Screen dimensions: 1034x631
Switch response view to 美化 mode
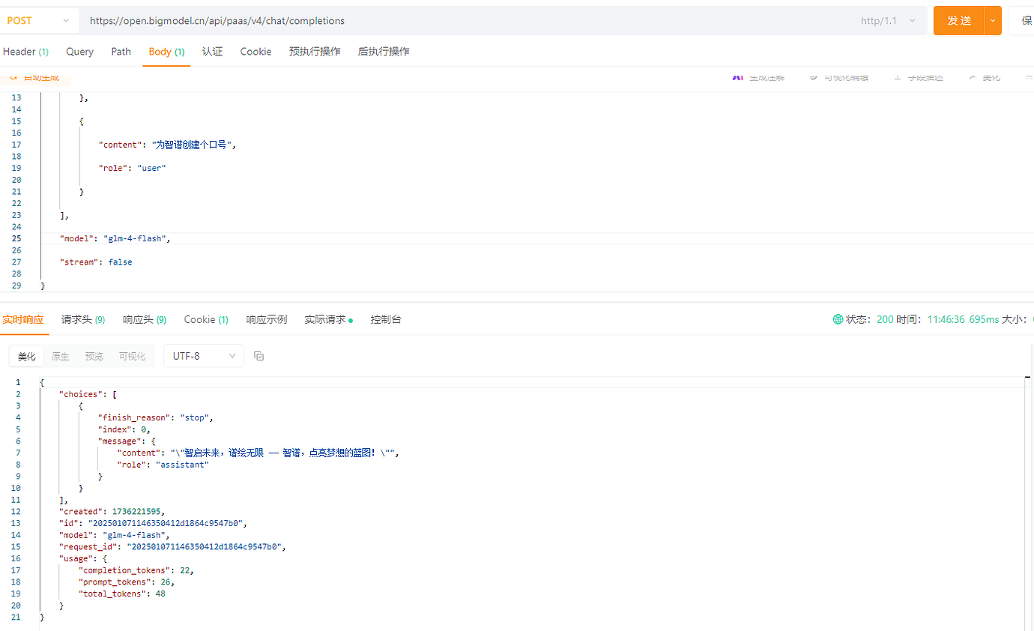click(x=27, y=356)
